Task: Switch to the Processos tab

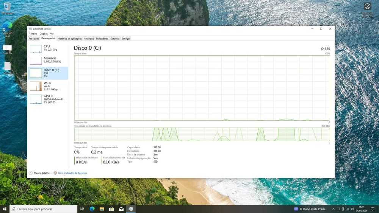Action: pos(34,39)
